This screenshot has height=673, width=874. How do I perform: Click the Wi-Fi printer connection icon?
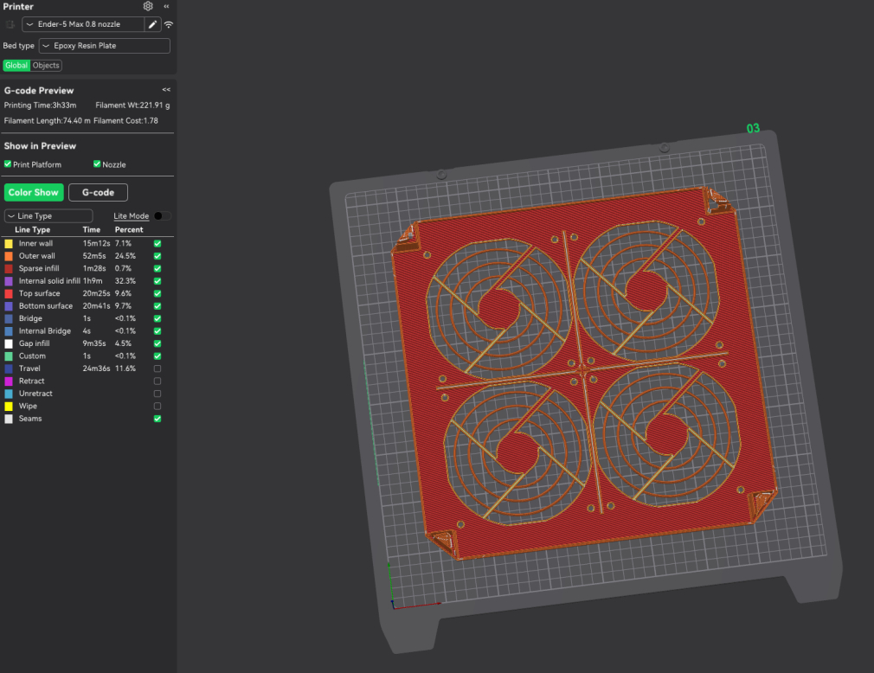coord(168,24)
